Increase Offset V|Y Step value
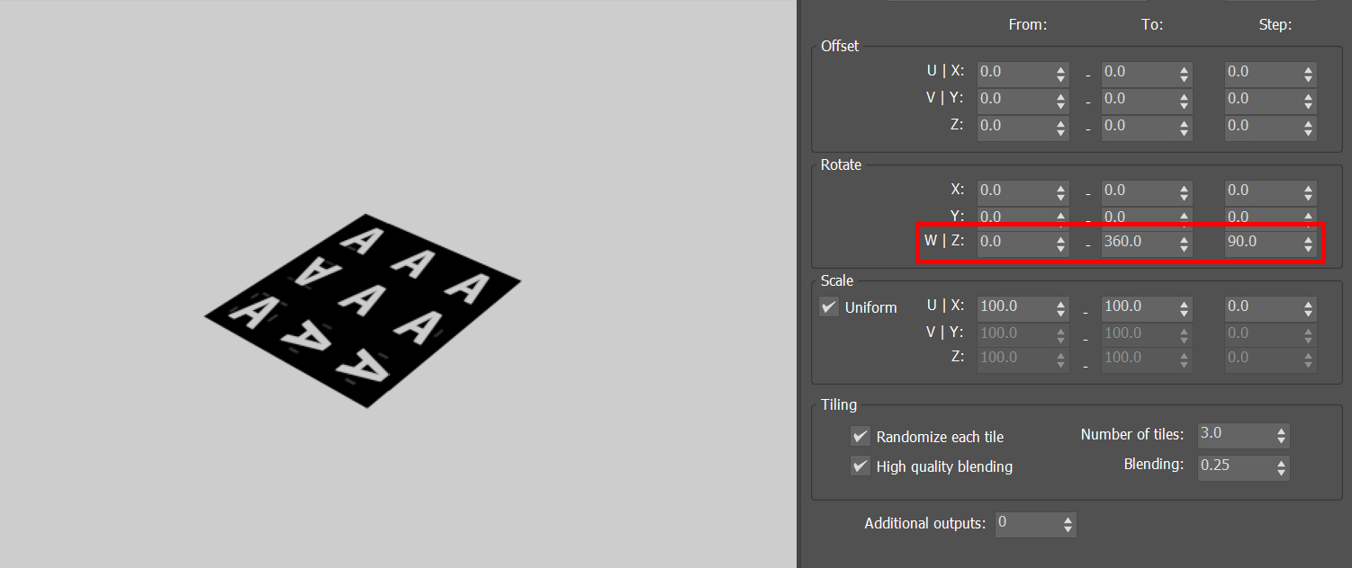 click(x=1308, y=93)
